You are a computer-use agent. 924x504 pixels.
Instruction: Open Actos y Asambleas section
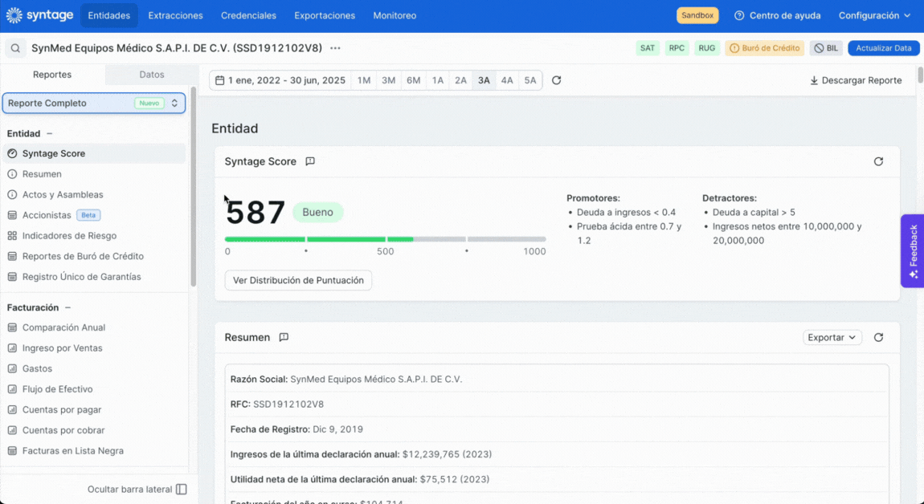(x=94, y=194)
